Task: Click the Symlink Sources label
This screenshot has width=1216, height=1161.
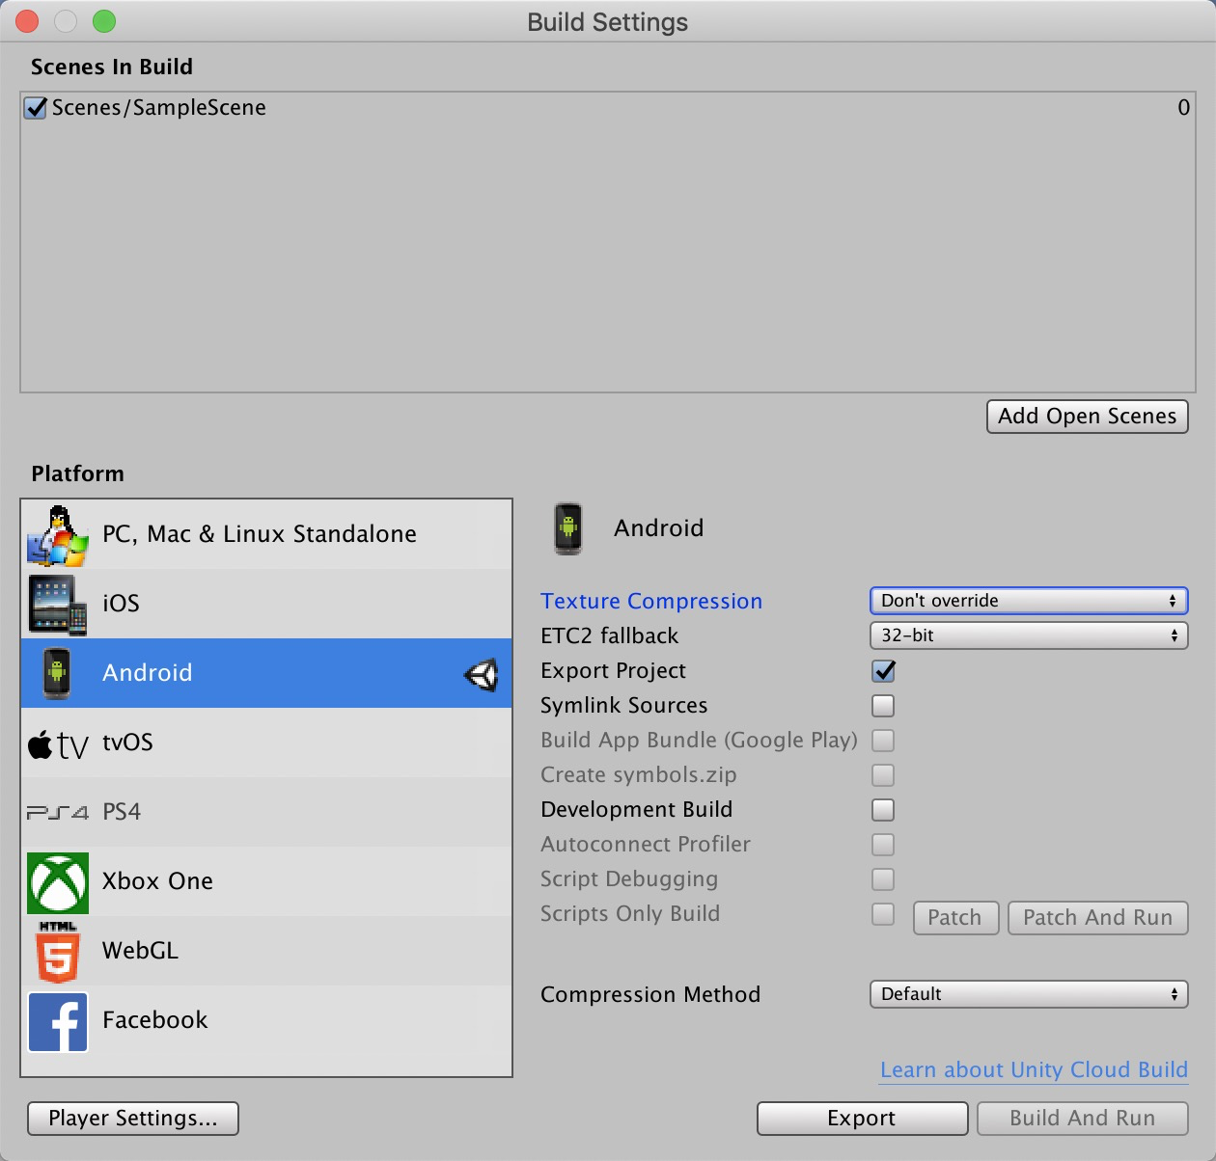Action: 624,706
